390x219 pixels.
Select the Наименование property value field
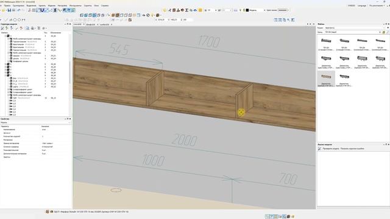[x=55, y=130]
